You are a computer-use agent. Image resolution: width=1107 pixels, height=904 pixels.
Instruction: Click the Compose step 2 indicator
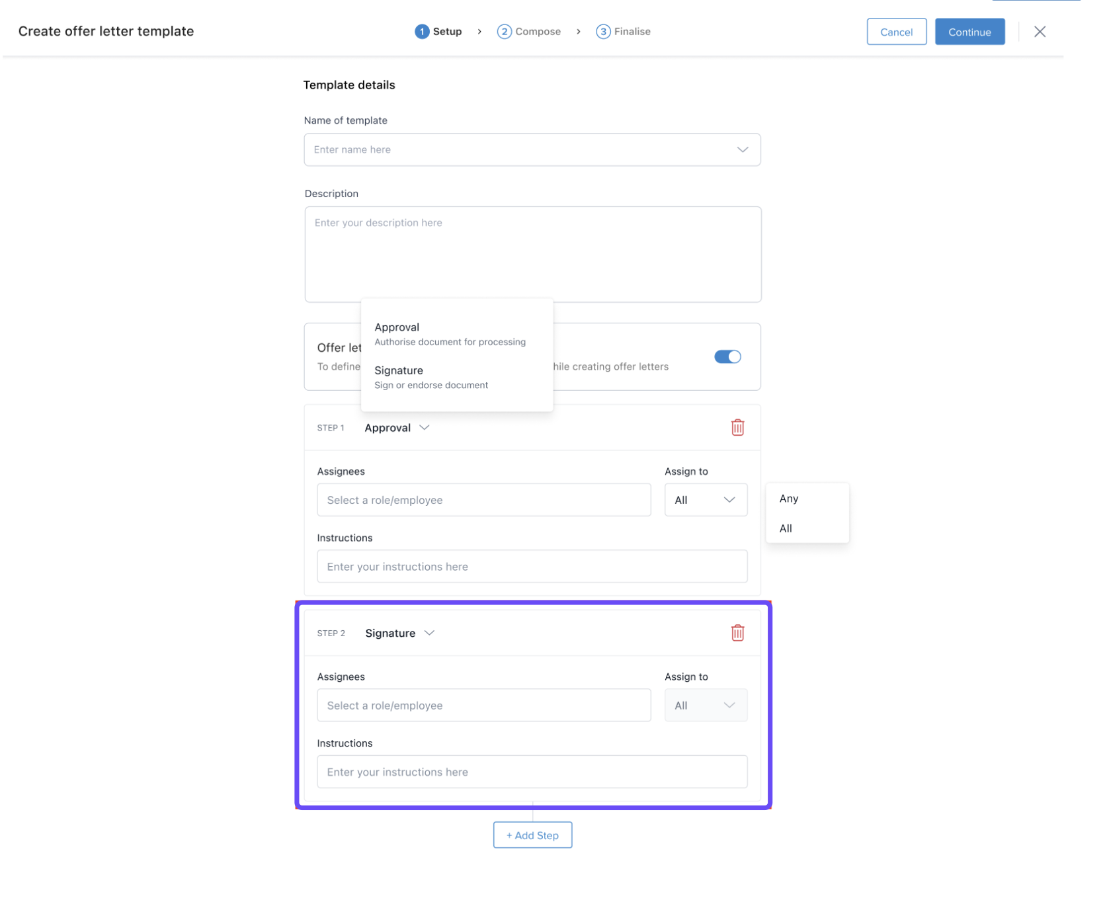point(529,32)
